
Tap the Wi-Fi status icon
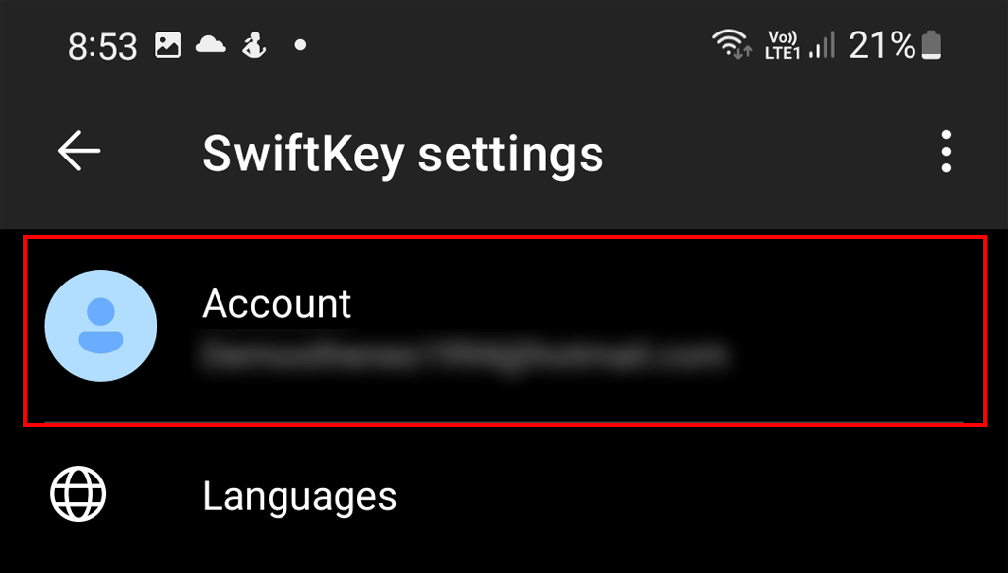pos(731,44)
